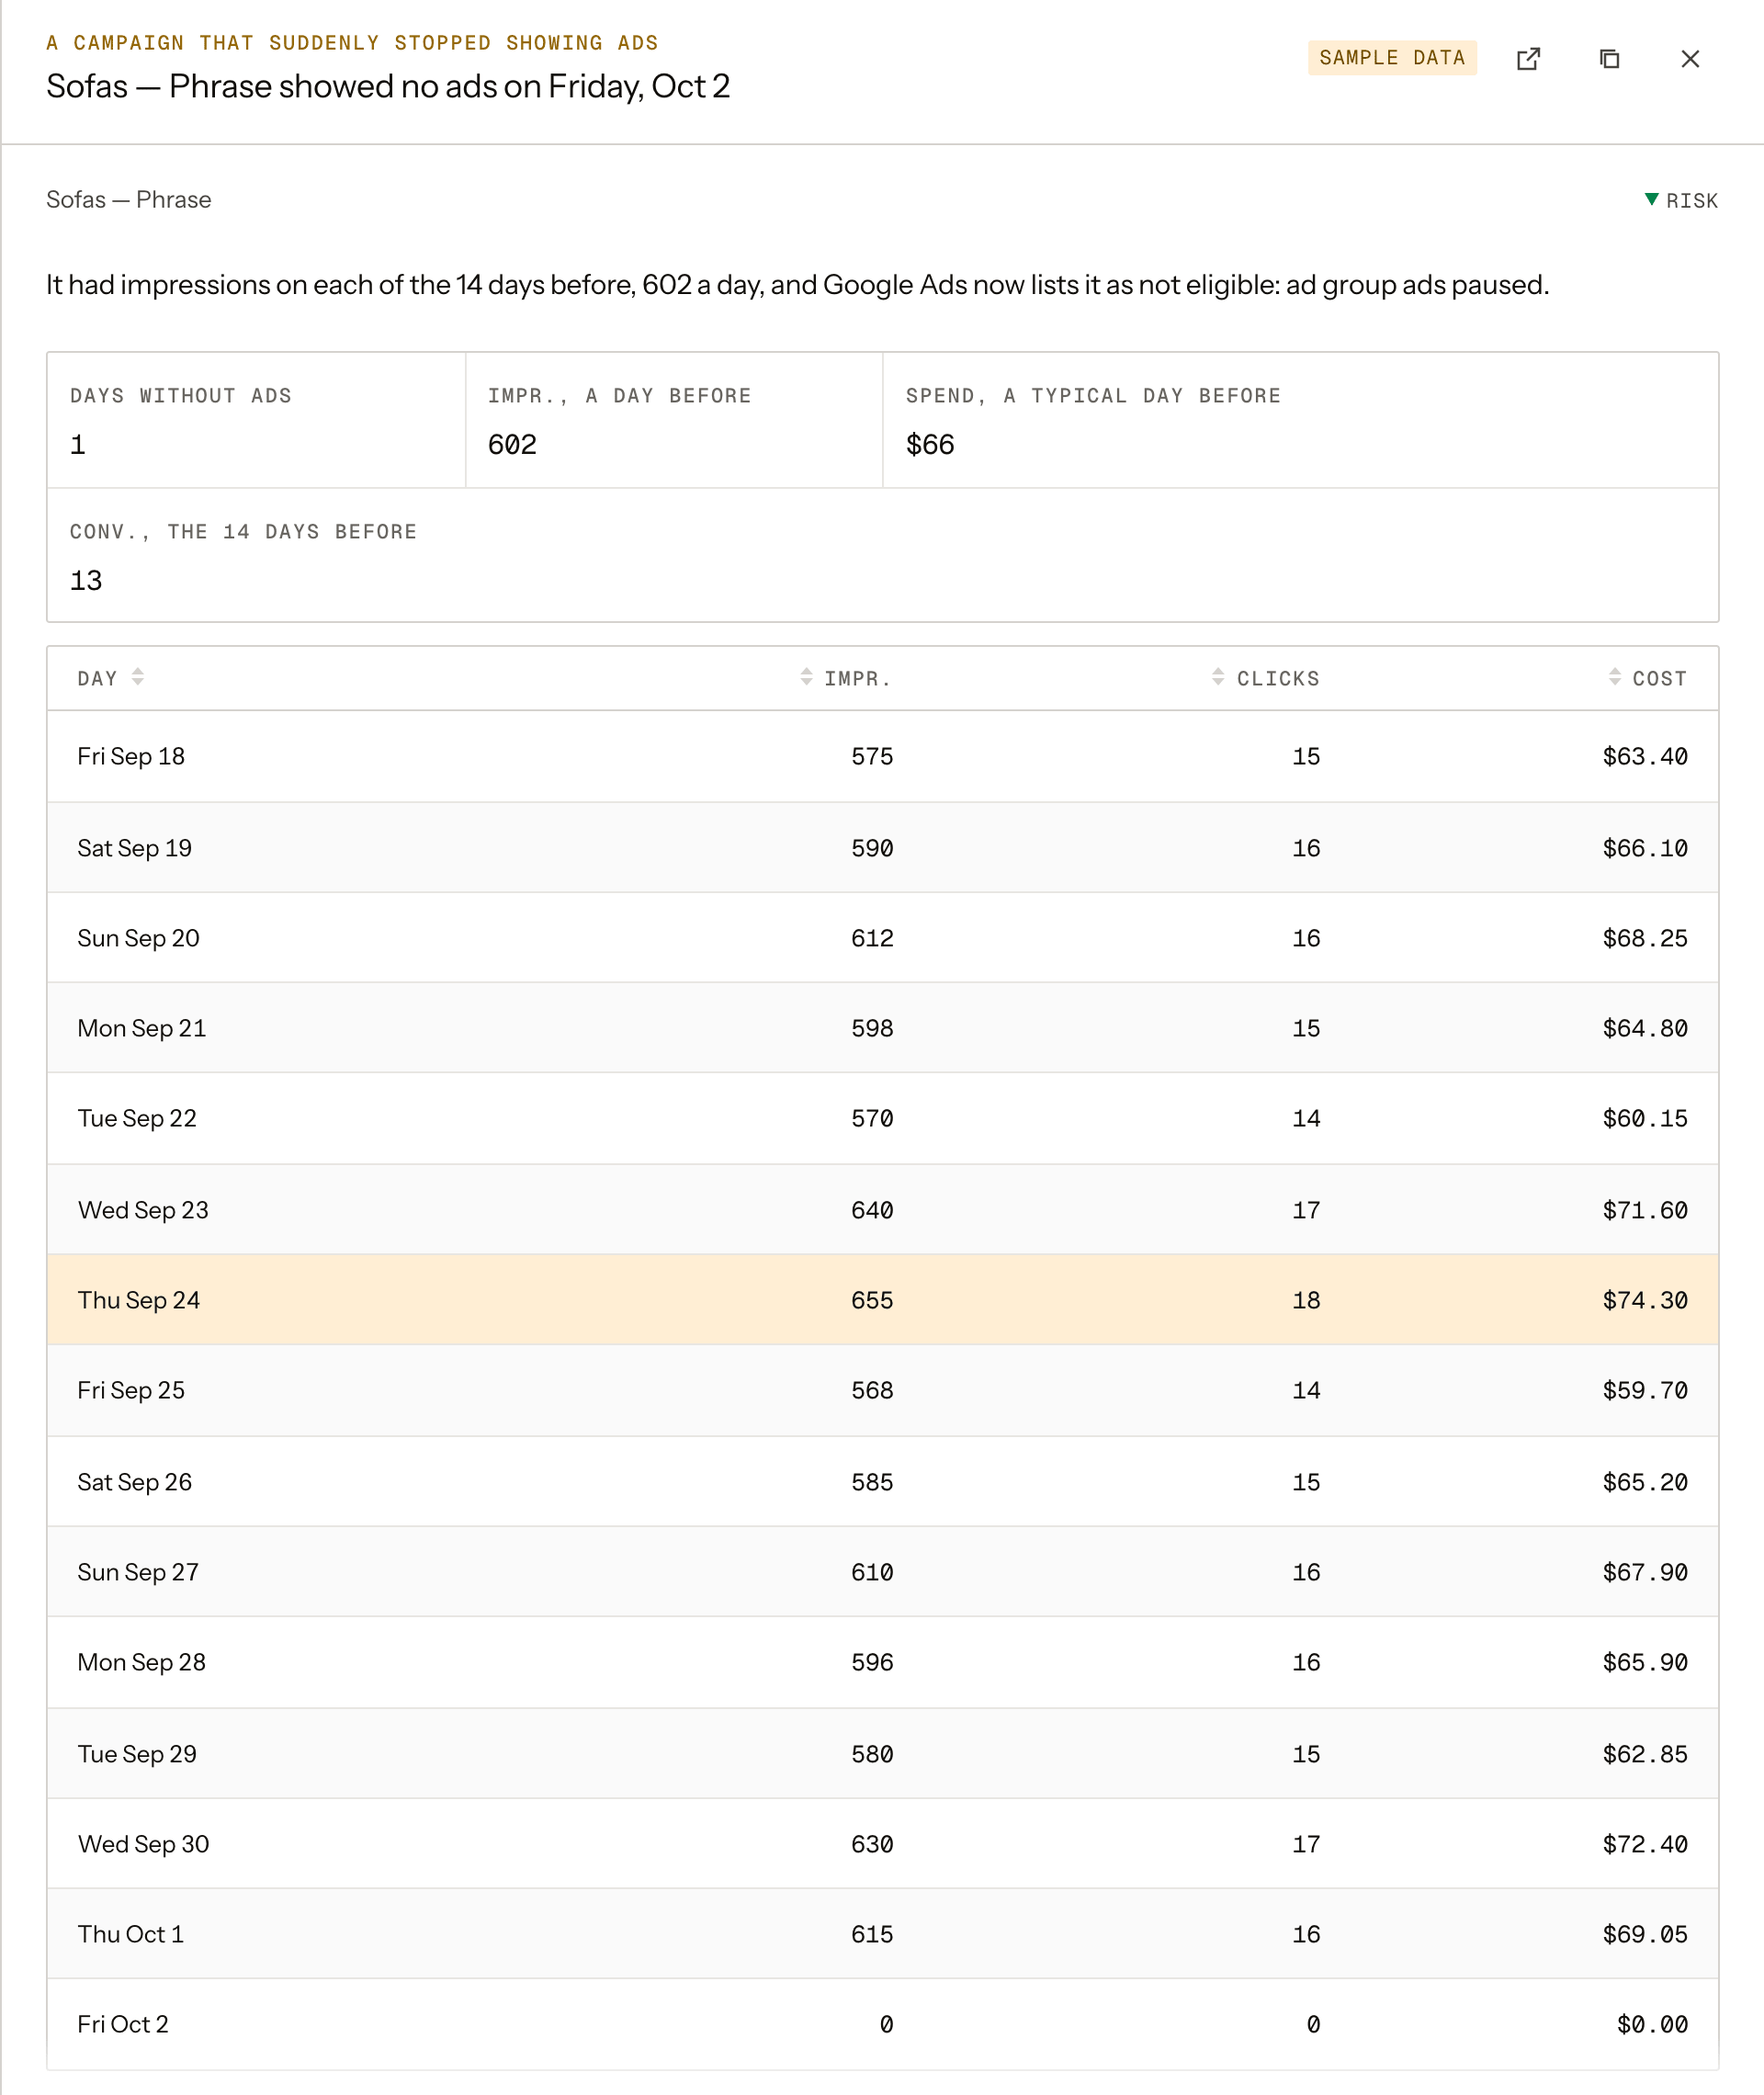
Task: Click the $66 typical spend stat
Action: click(x=930, y=444)
